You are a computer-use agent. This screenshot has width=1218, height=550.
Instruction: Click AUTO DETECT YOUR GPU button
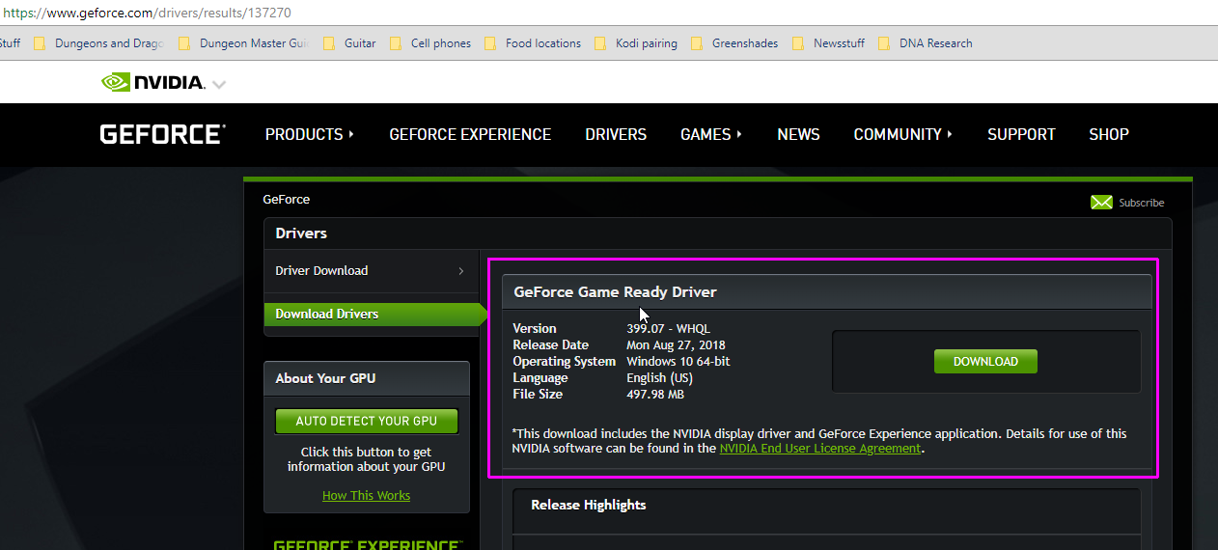(x=367, y=421)
